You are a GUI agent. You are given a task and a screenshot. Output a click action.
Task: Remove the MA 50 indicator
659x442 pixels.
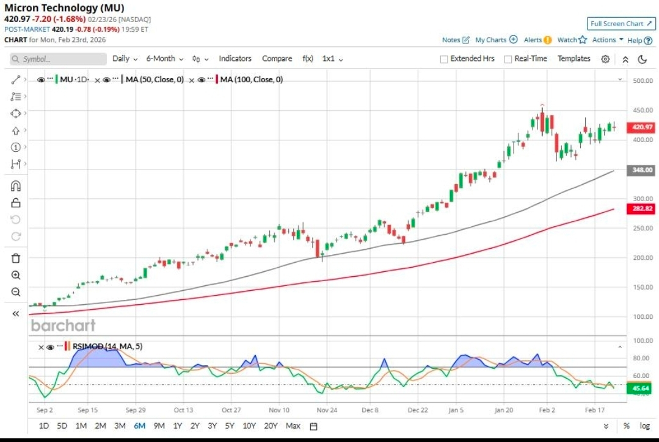pos(97,80)
